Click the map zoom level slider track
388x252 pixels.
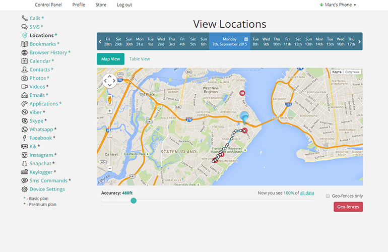tap(110, 140)
